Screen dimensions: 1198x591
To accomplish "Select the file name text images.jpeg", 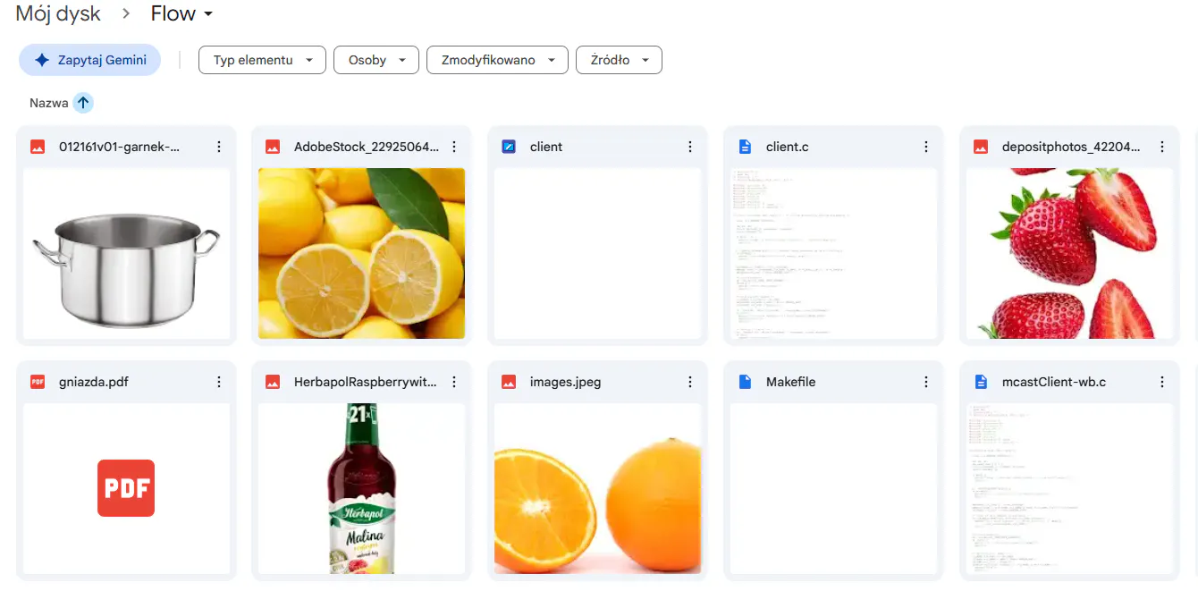I will pos(565,382).
